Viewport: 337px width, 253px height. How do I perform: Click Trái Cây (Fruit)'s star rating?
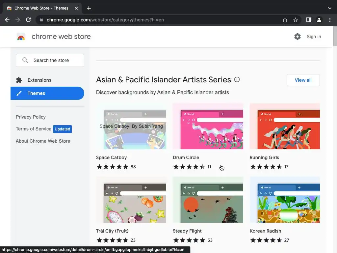coord(113,240)
